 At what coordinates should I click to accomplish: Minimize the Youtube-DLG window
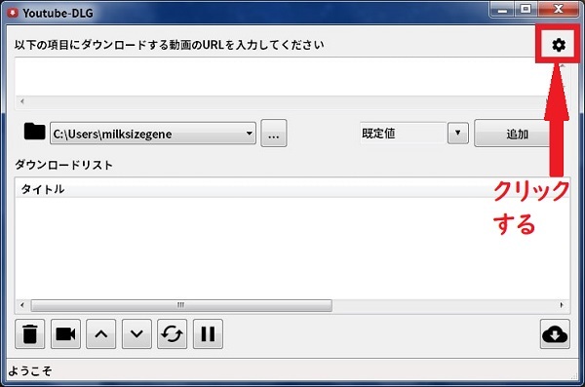click(502, 10)
